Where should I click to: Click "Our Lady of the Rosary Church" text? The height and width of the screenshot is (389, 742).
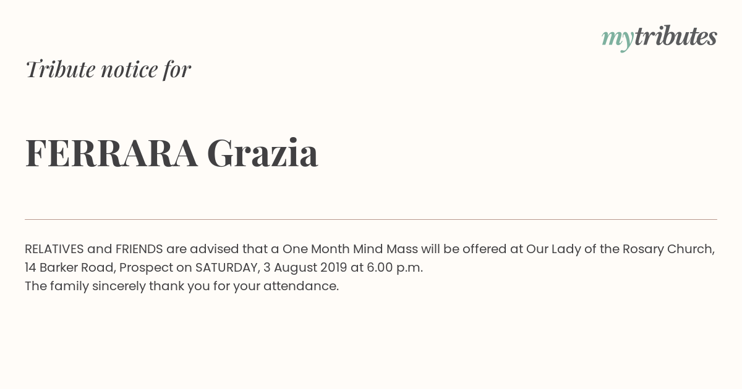coord(620,249)
